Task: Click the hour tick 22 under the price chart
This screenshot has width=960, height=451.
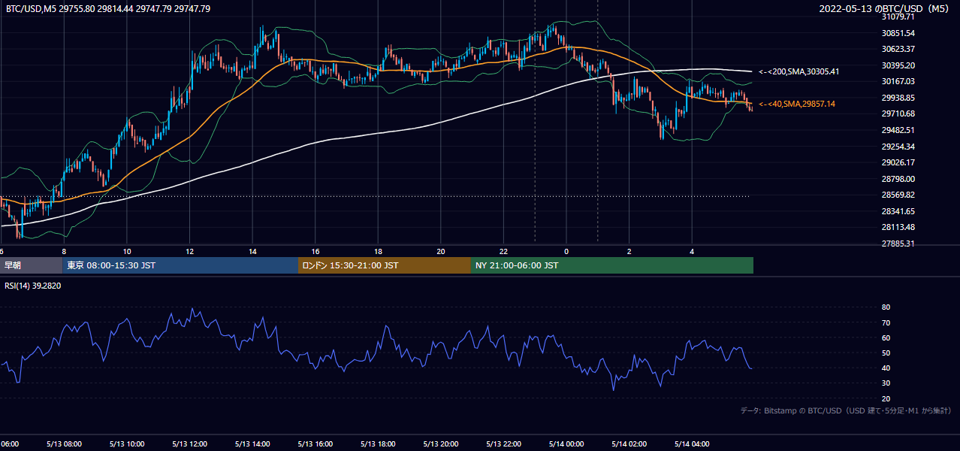Action: [x=504, y=251]
